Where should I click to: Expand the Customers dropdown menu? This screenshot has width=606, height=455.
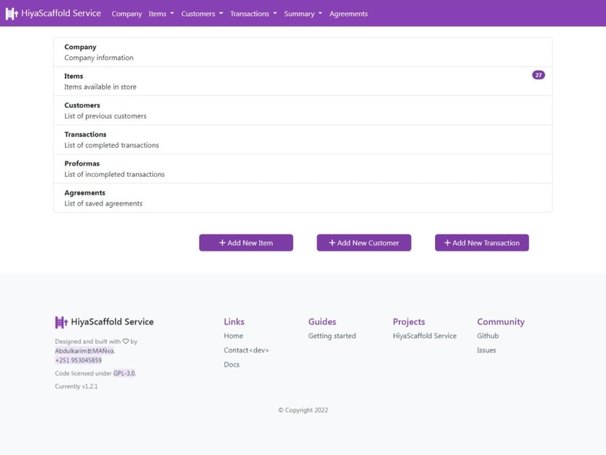click(202, 13)
